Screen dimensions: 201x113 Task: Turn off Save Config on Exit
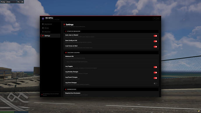click(155, 41)
